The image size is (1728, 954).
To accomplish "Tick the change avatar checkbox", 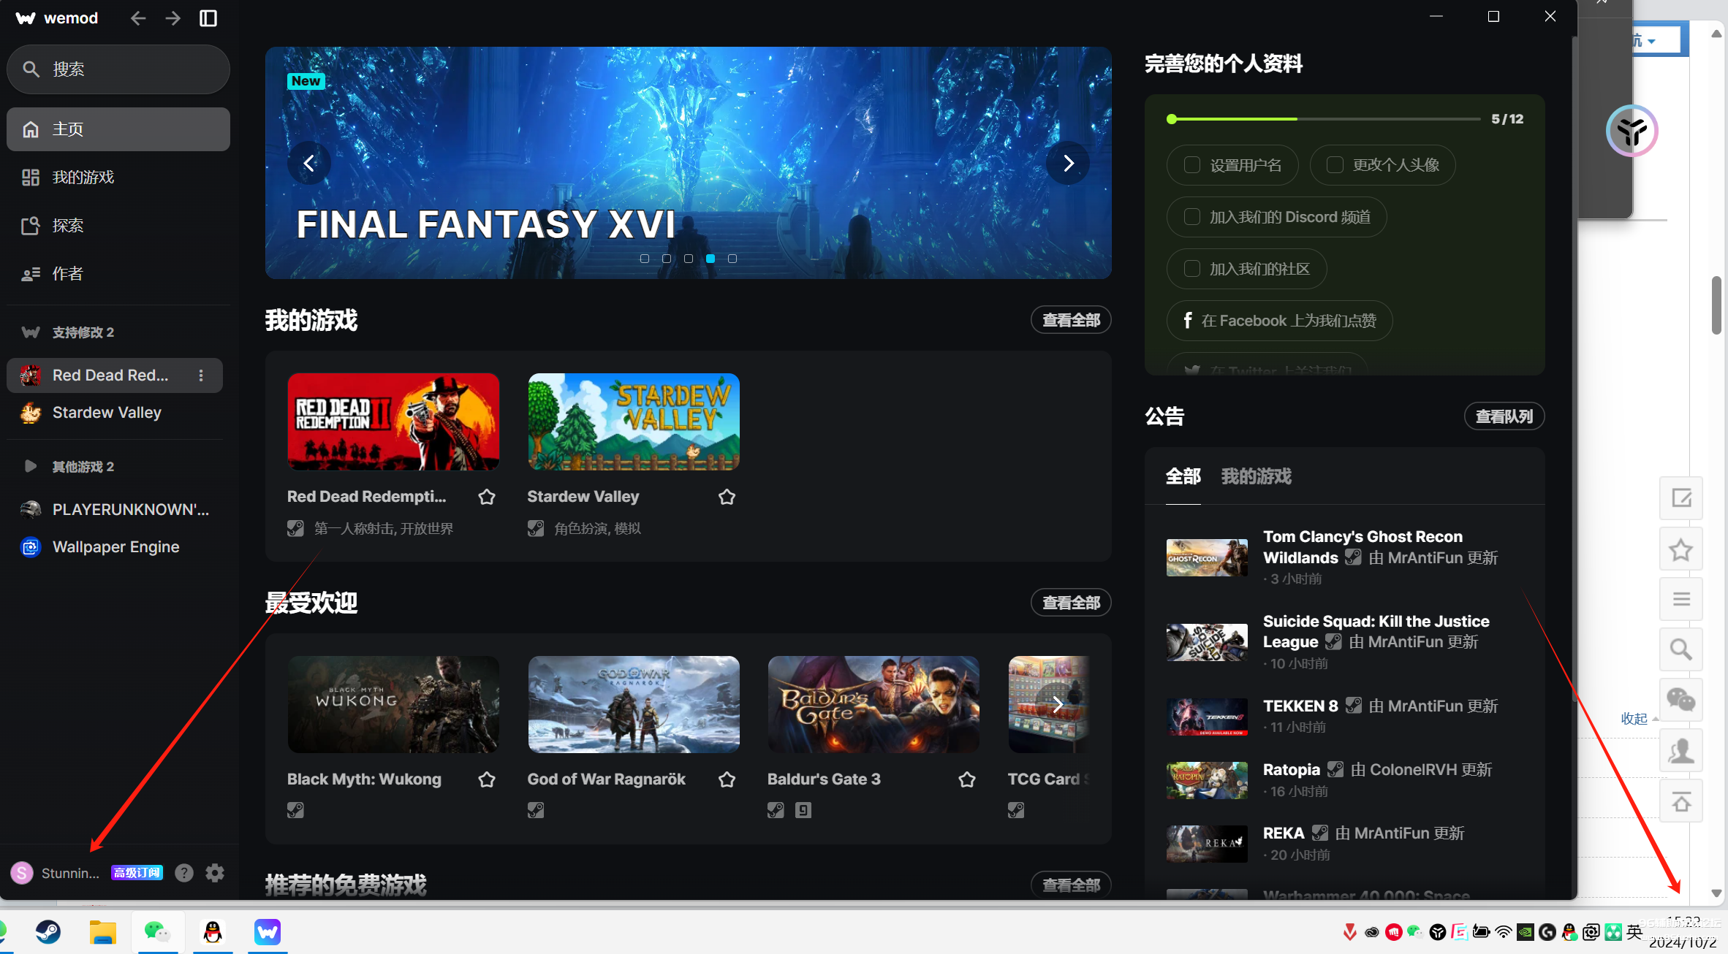I will coord(1335,165).
